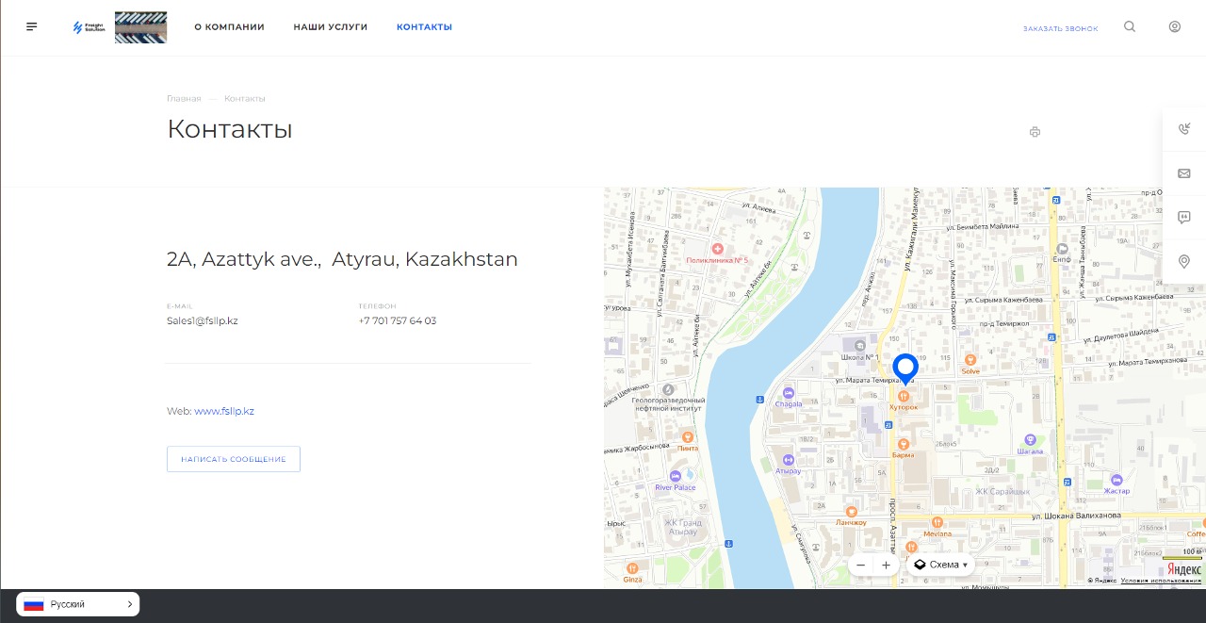Open the Русский language selector
Screen dimensions: 1206x623
[x=78, y=604]
